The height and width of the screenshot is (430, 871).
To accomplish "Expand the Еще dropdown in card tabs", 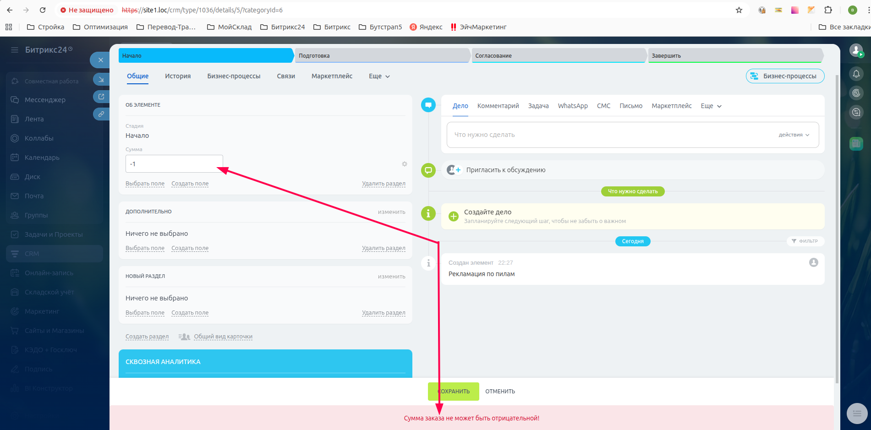I will point(379,76).
